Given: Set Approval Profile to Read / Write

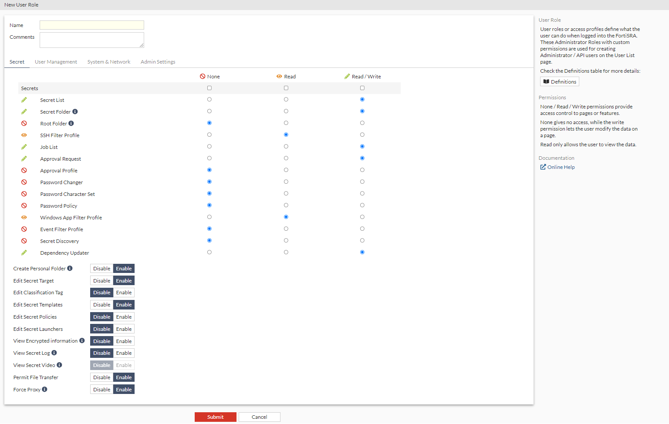Looking at the screenshot, I should click(362, 170).
